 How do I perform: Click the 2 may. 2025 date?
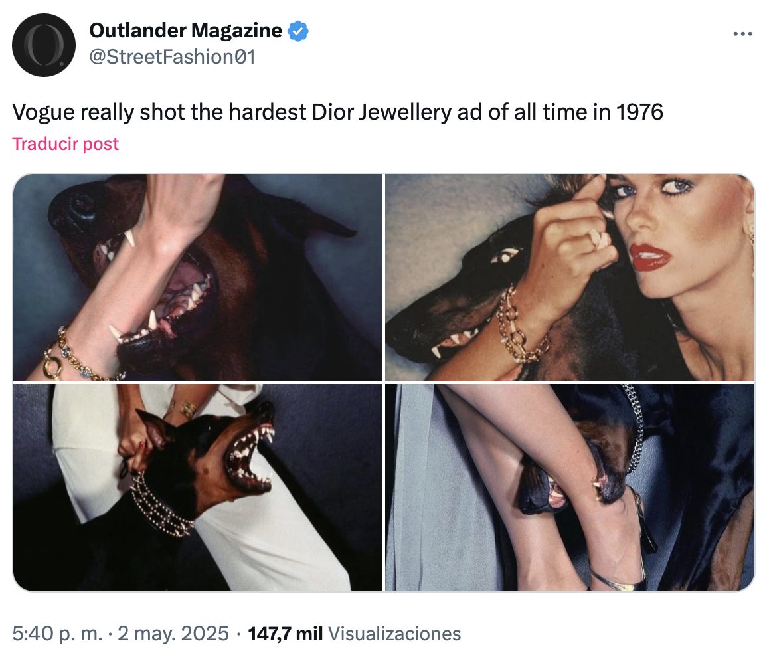tap(173, 634)
